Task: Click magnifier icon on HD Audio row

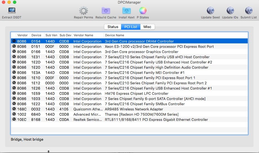Action: [14, 67]
